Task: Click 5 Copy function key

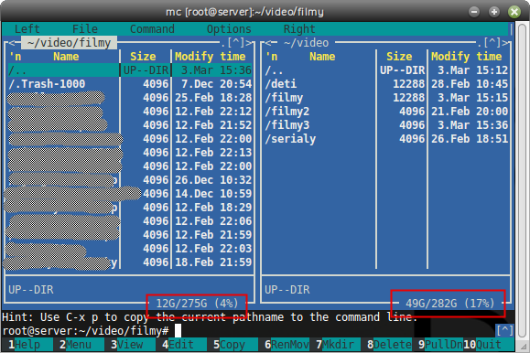Action: (233, 345)
